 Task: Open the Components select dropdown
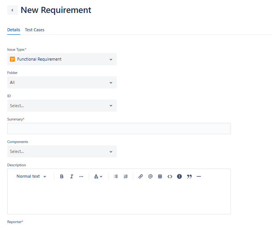pos(62,151)
